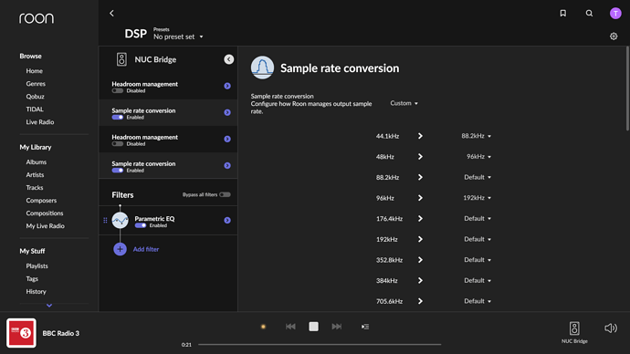630x354 pixels.
Task: Open Albums in My Library
Action: pyautogui.click(x=37, y=162)
